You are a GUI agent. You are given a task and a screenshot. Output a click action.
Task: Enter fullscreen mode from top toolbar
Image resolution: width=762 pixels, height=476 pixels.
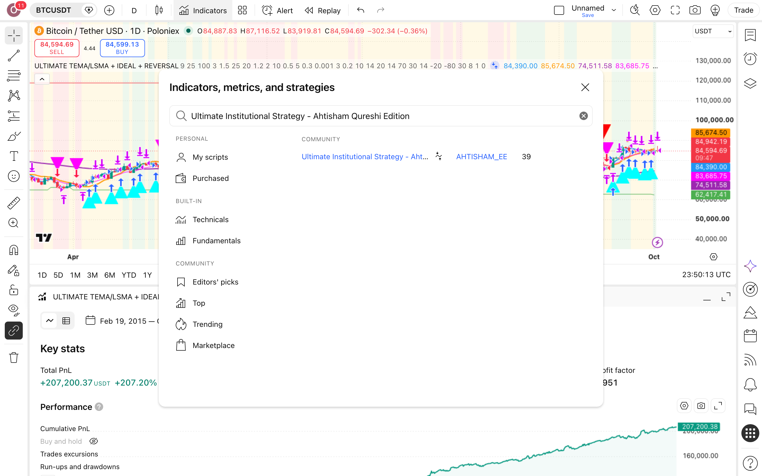pyautogui.click(x=675, y=10)
